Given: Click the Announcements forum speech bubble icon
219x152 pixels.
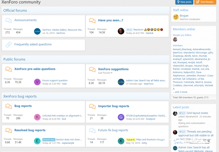Looking at the screenshot, I should coord(9,20).
